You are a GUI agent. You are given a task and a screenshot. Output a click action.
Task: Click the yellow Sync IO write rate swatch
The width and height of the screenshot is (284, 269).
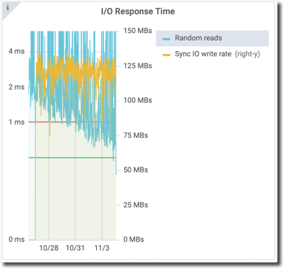click(166, 55)
